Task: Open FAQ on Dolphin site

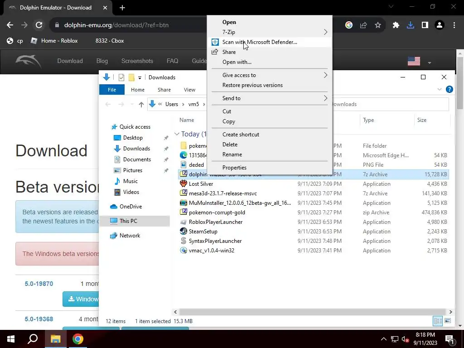Action: pyautogui.click(x=173, y=61)
